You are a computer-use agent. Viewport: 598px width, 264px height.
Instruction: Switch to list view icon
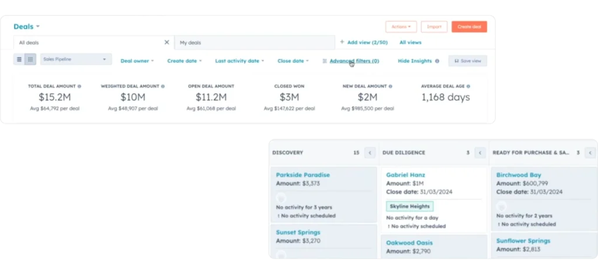(x=19, y=59)
